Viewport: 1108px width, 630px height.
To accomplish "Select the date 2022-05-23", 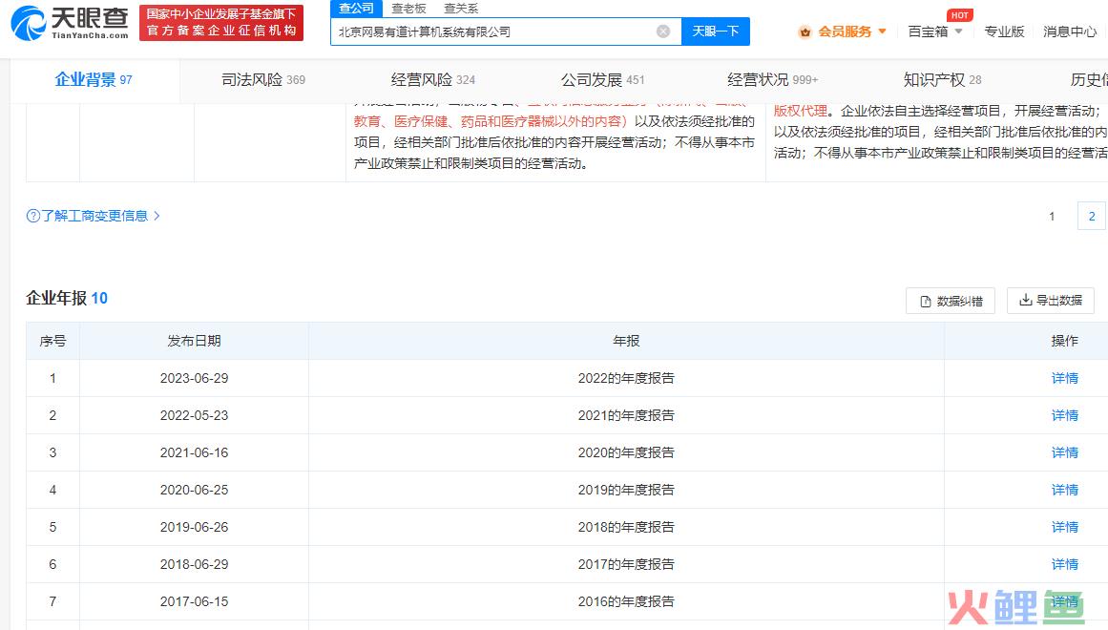I will [x=195, y=415].
